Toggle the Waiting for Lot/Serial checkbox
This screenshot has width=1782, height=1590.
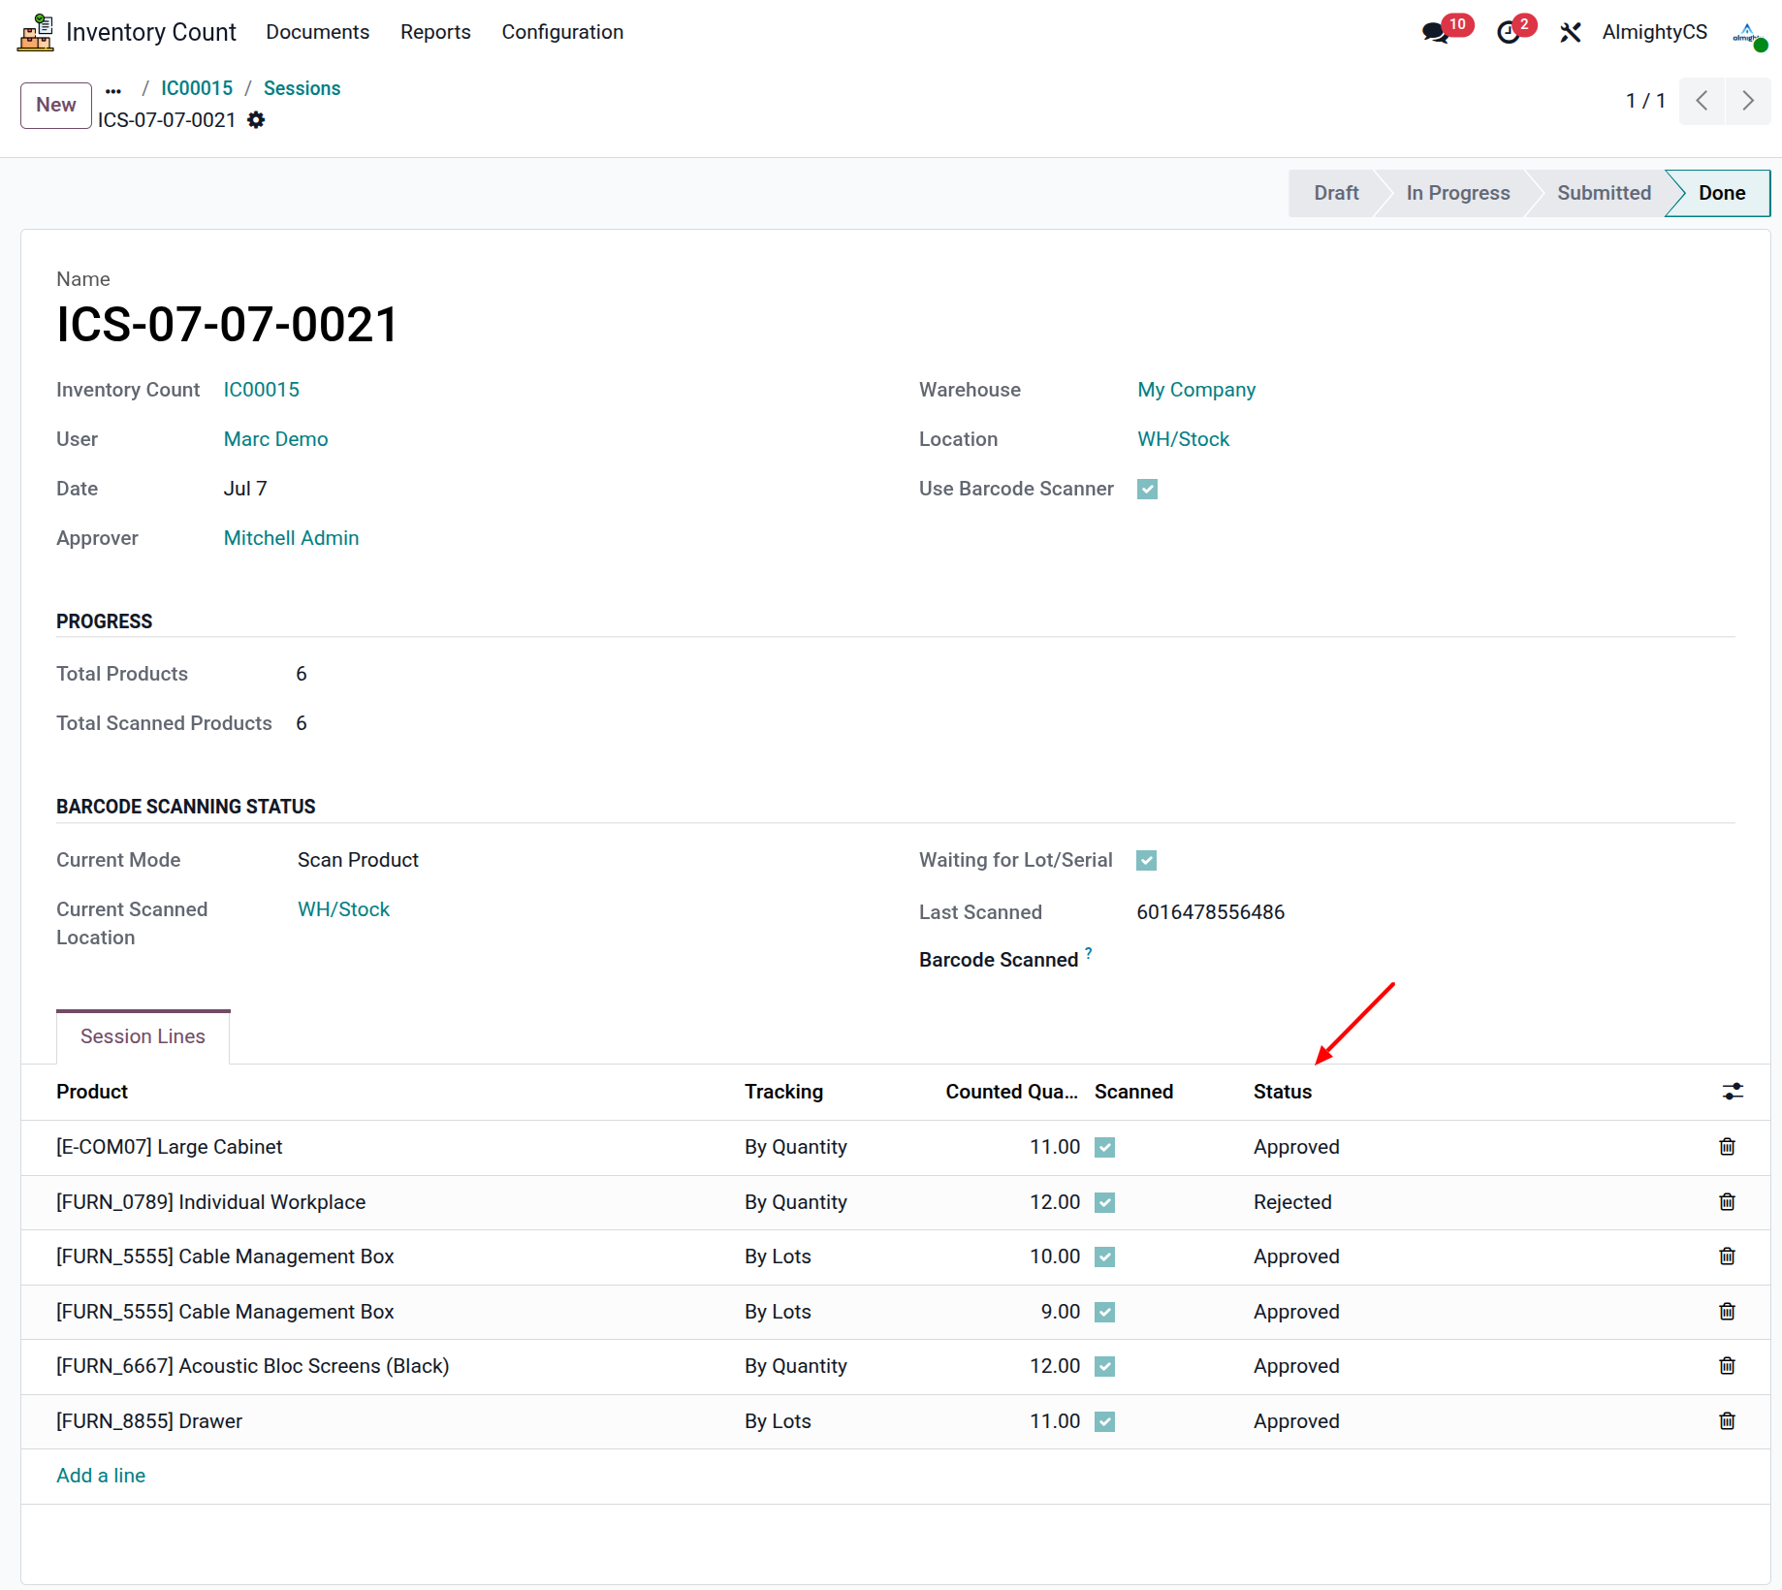(x=1147, y=860)
